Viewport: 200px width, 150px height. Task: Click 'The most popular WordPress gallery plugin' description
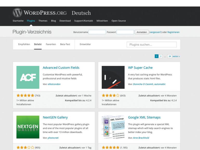click(x=66, y=128)
